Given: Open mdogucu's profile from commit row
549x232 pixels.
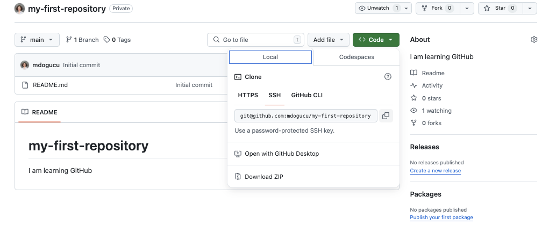Looking at the screenshot, I should coord(46,65).
